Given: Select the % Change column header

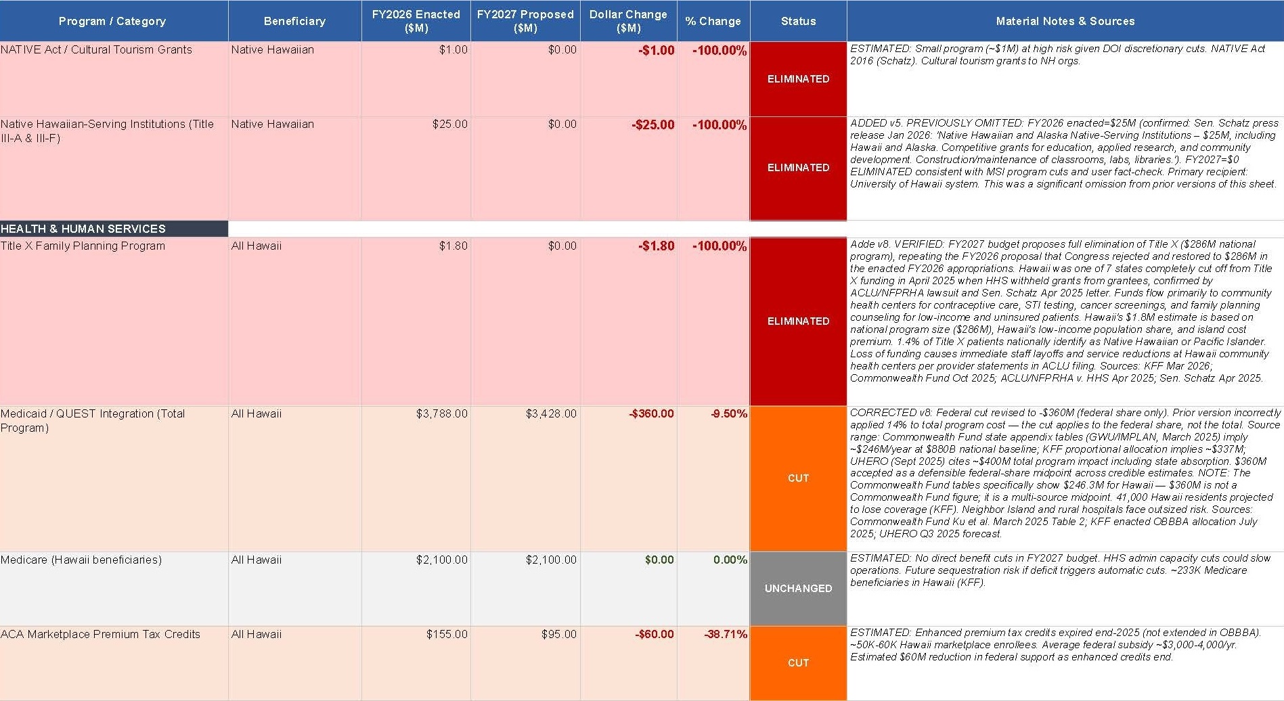Looking at the screenshot, I should tap(713, 21).
